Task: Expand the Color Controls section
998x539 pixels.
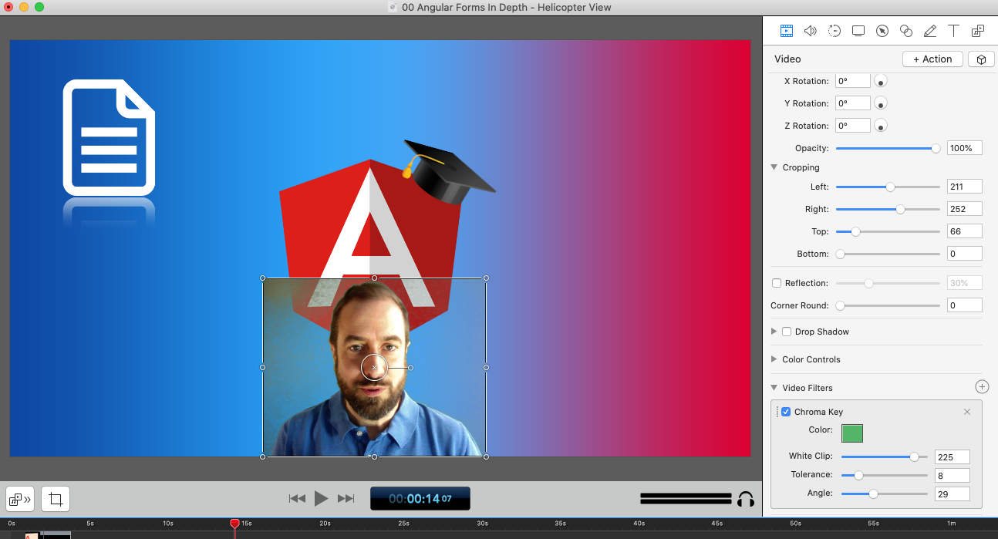Action: 774,359
